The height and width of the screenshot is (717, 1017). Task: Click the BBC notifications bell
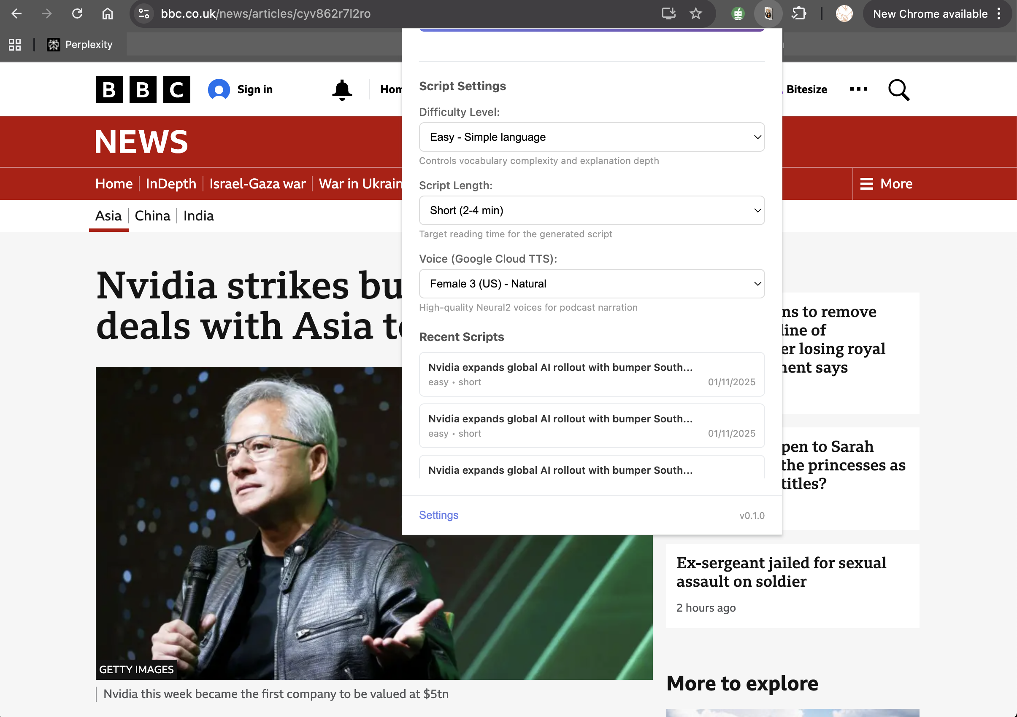coord(341,90)
